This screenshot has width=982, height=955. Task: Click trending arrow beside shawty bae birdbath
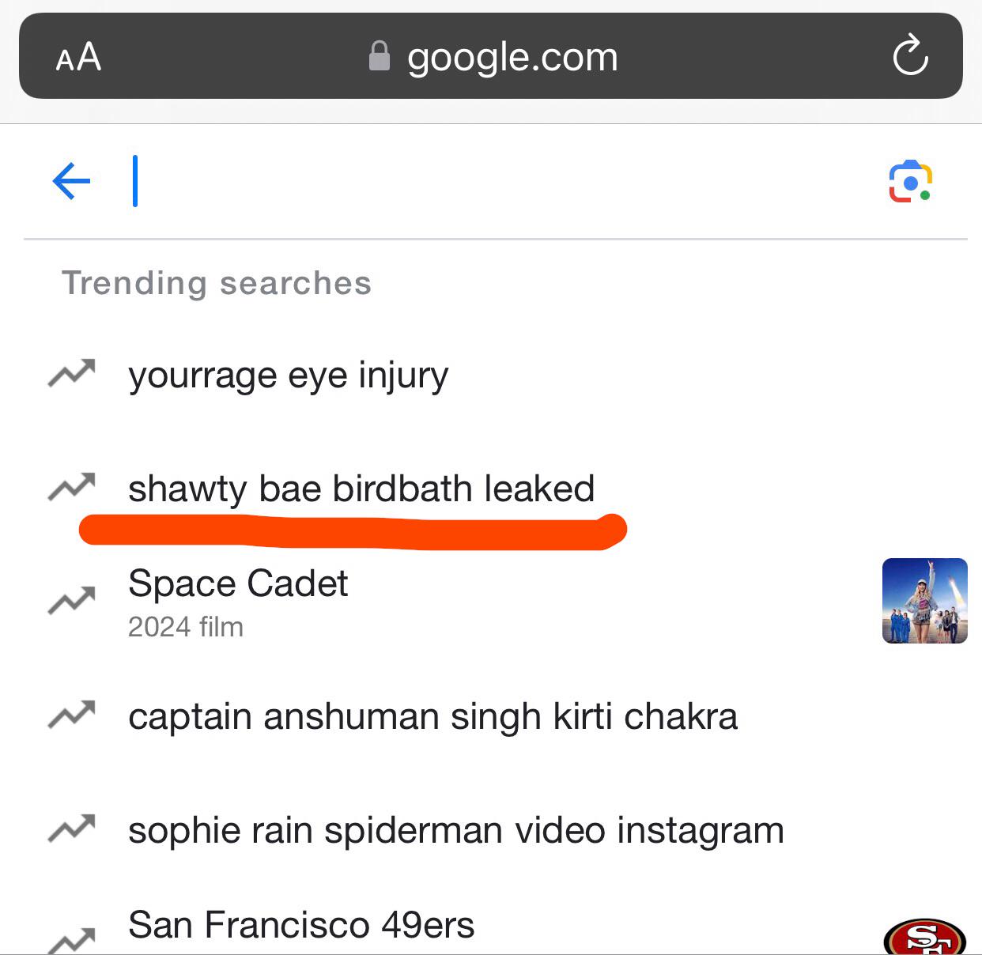coord(71,487)
